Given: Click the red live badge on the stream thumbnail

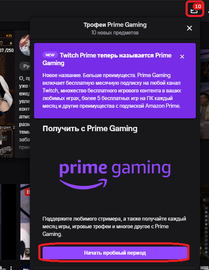Looking at the screenshot, I should point(27,192).
